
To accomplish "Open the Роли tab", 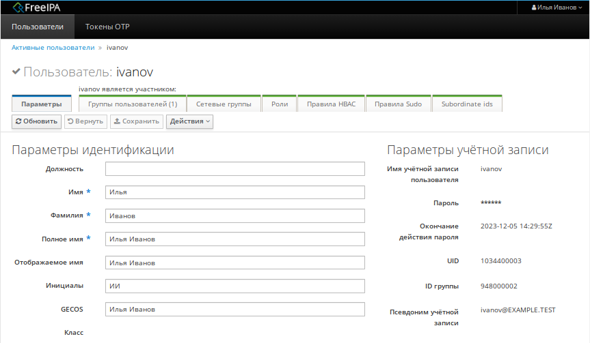I will 279,104.
